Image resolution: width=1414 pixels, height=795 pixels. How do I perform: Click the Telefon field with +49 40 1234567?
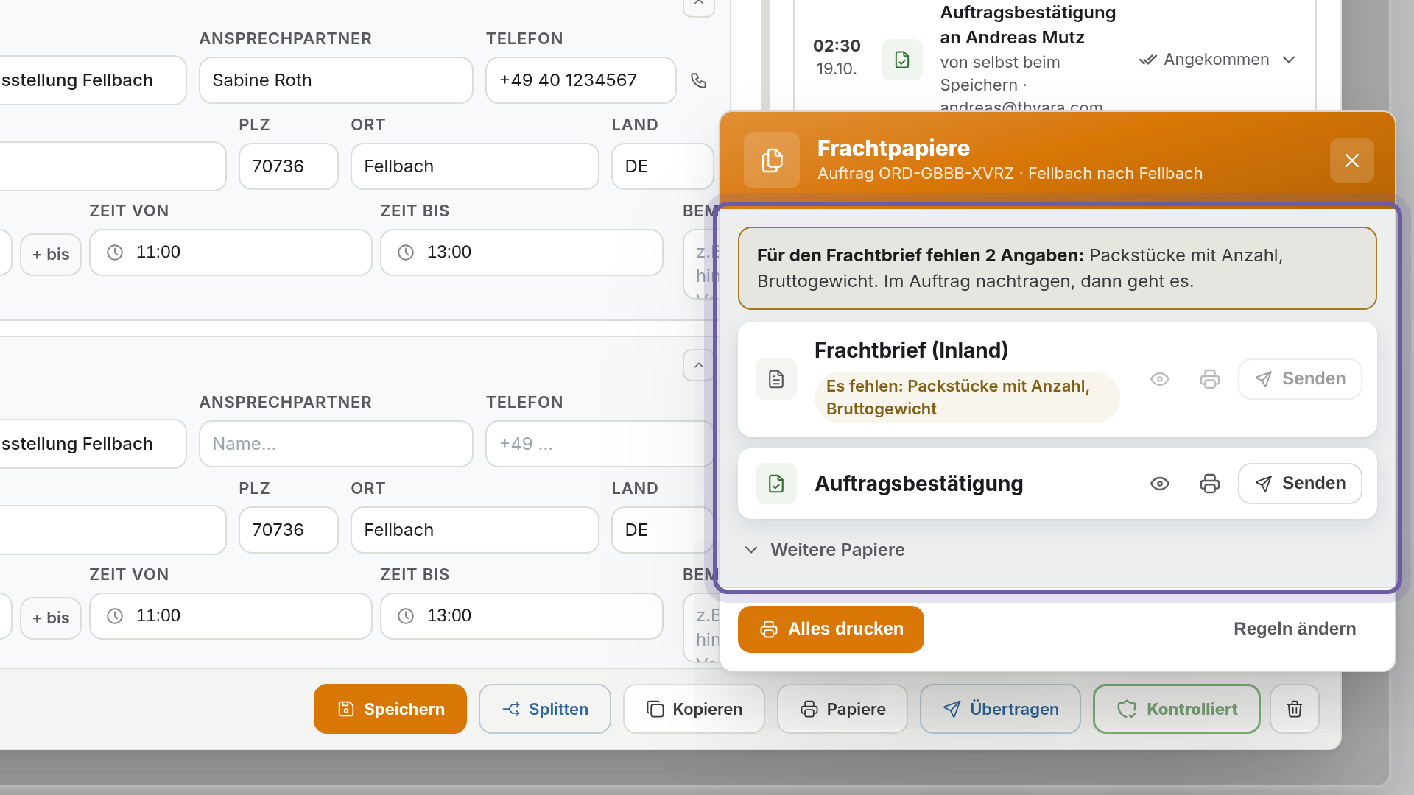pyautogui.click(x=580, y=80)
